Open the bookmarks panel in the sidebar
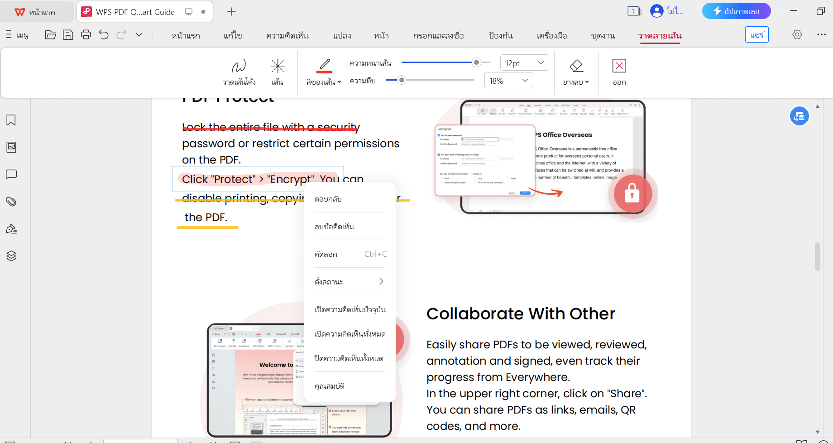Image resolution: width=833 pixels, height=443 pixels. (11, 120)
